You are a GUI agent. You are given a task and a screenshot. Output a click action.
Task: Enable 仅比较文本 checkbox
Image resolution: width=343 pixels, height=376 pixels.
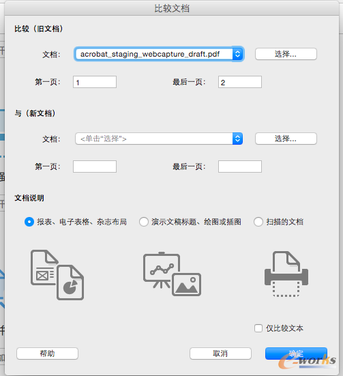click(258, 328)
